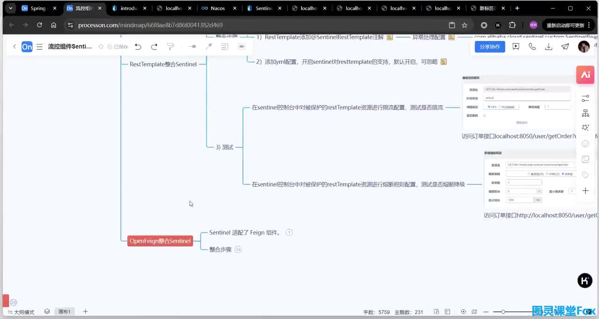Select the 异常处理配置 node
The height and width of the screenshot is (319, 599).
click(x=429, y=37)
